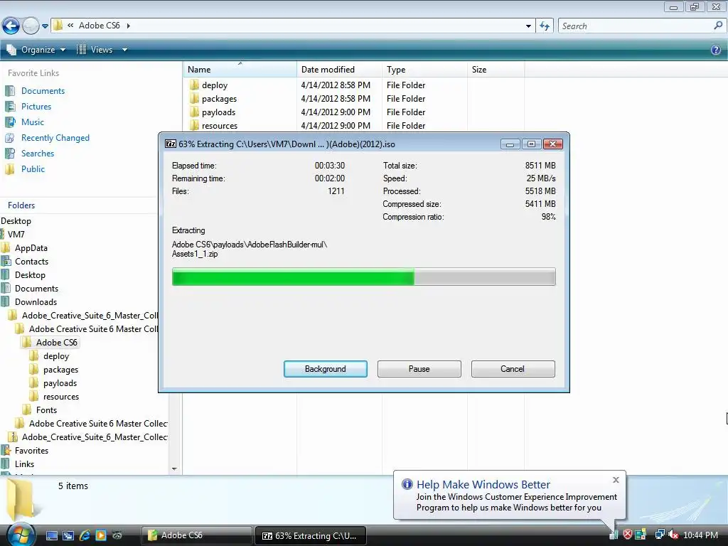
Task: Select deploy in folder tree
Action: tap(55, 356)
